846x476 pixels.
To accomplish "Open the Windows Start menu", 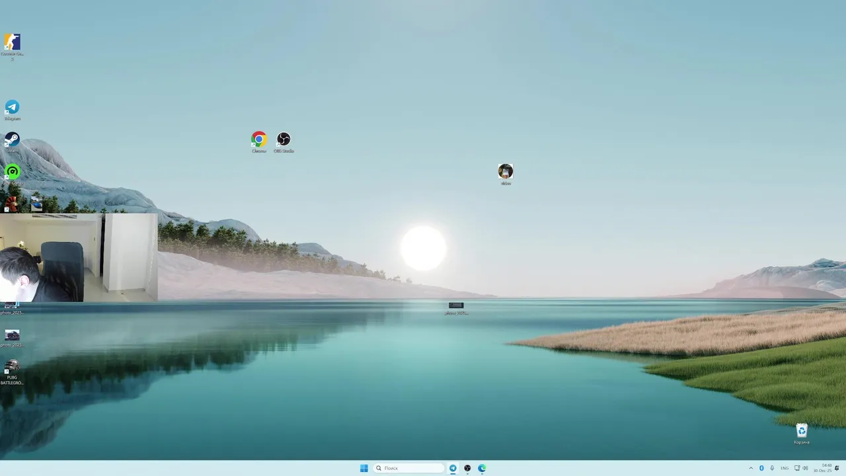I will point(364,468).
